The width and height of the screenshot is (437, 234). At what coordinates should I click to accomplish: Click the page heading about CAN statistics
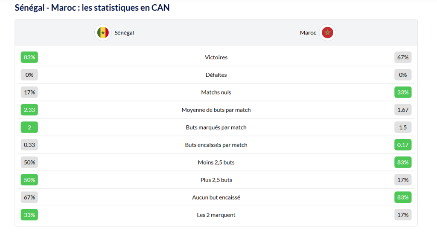pos(92,8)
